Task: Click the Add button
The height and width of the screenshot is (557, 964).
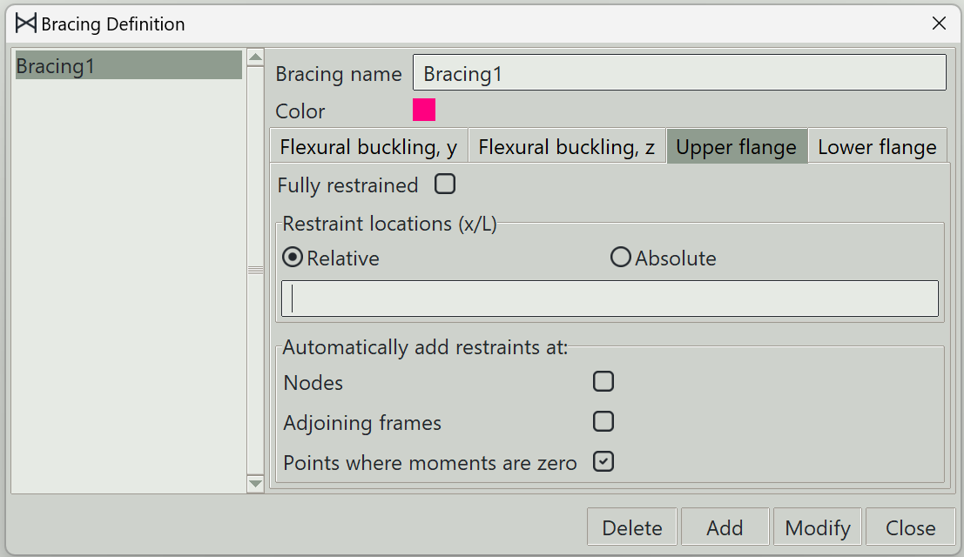Action: tap(725, 527)
